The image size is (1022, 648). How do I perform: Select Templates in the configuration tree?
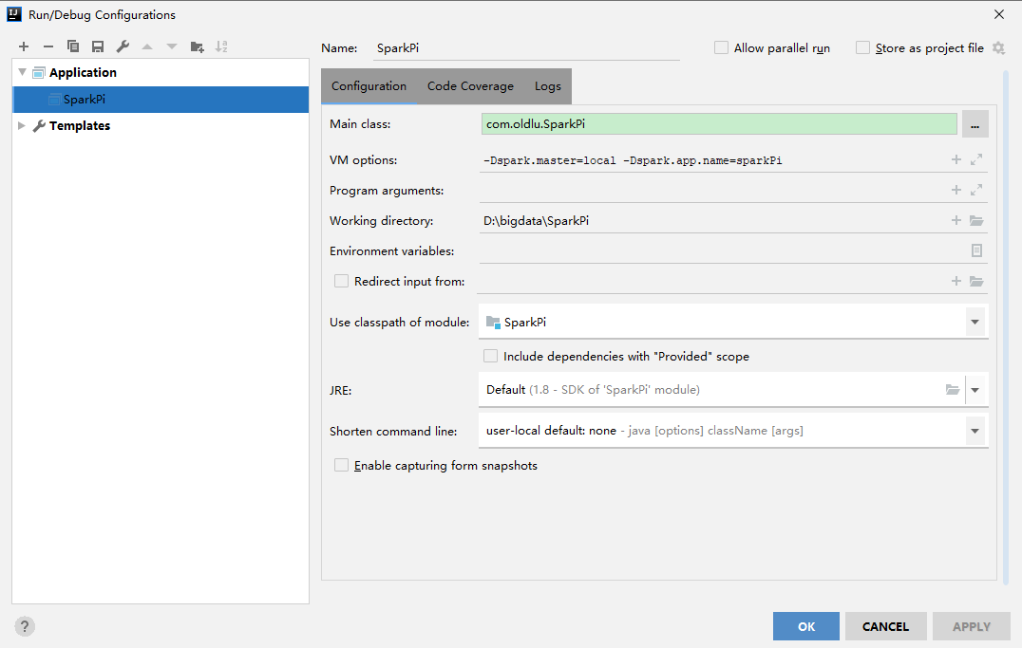80,125
